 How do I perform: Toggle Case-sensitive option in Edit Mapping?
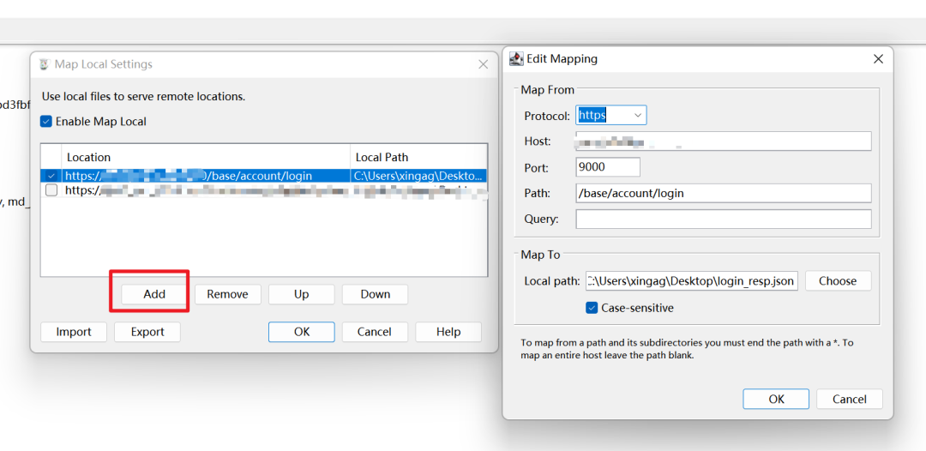click(x=591, y=308)
